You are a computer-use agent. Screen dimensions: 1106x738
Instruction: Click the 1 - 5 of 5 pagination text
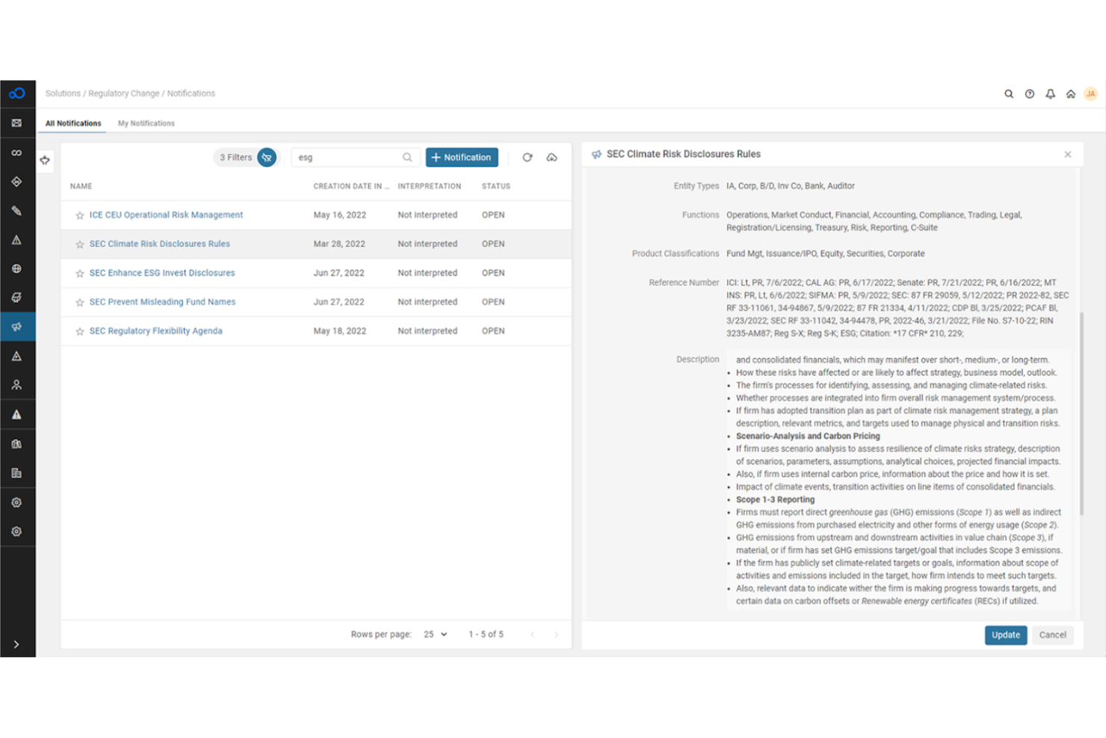[486, 634]
